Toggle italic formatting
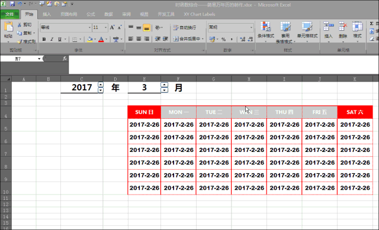379x230 pixels. coord(52,39)
